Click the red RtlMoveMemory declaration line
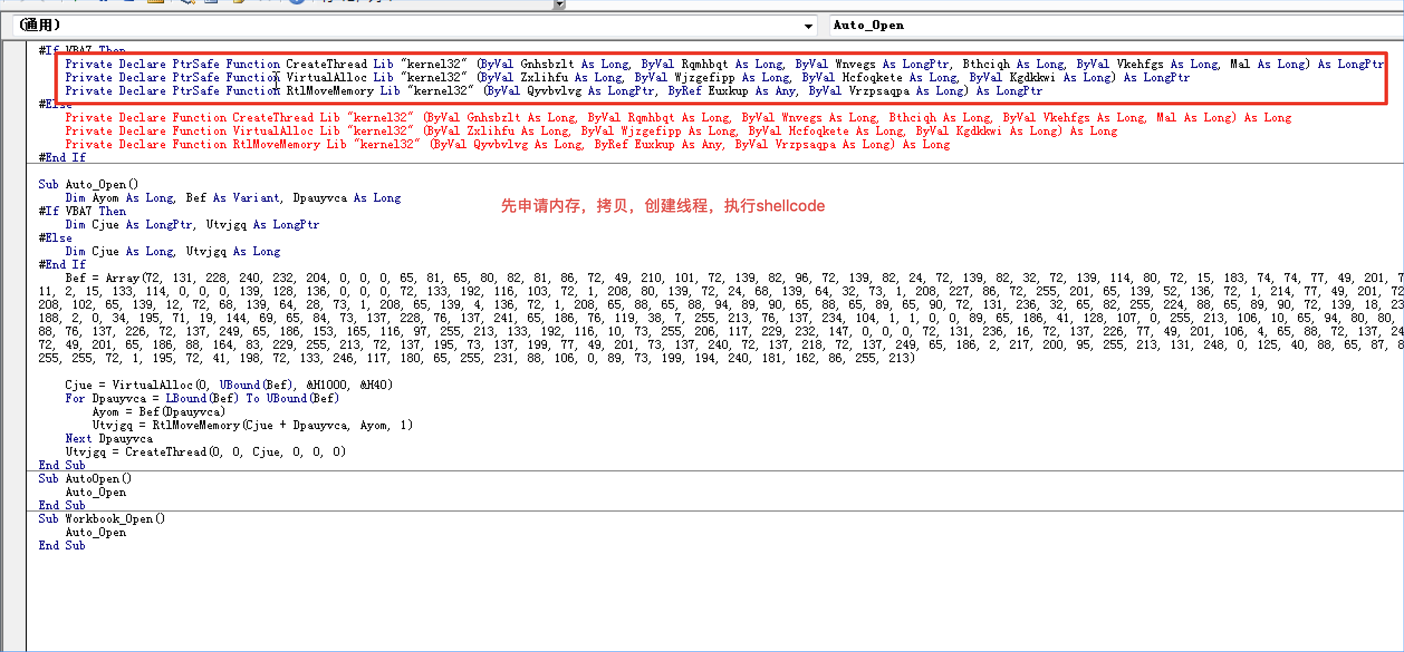This screenshot has width=1404, height=652. (x=507, y=144)
